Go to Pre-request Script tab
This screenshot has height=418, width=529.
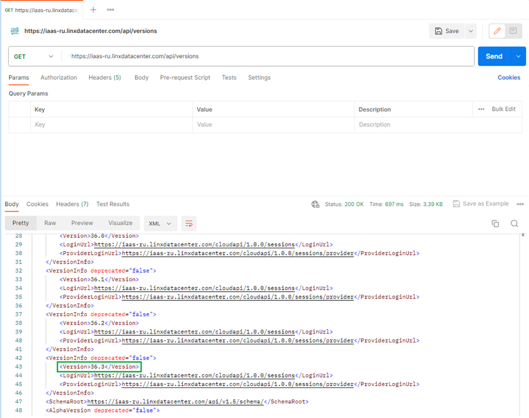click(185, 77)
